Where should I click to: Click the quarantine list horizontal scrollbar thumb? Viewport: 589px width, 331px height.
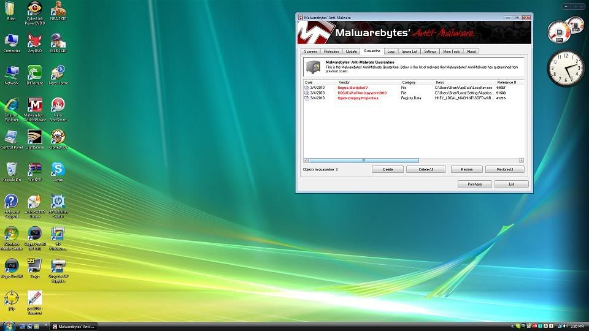pos(364,161)
